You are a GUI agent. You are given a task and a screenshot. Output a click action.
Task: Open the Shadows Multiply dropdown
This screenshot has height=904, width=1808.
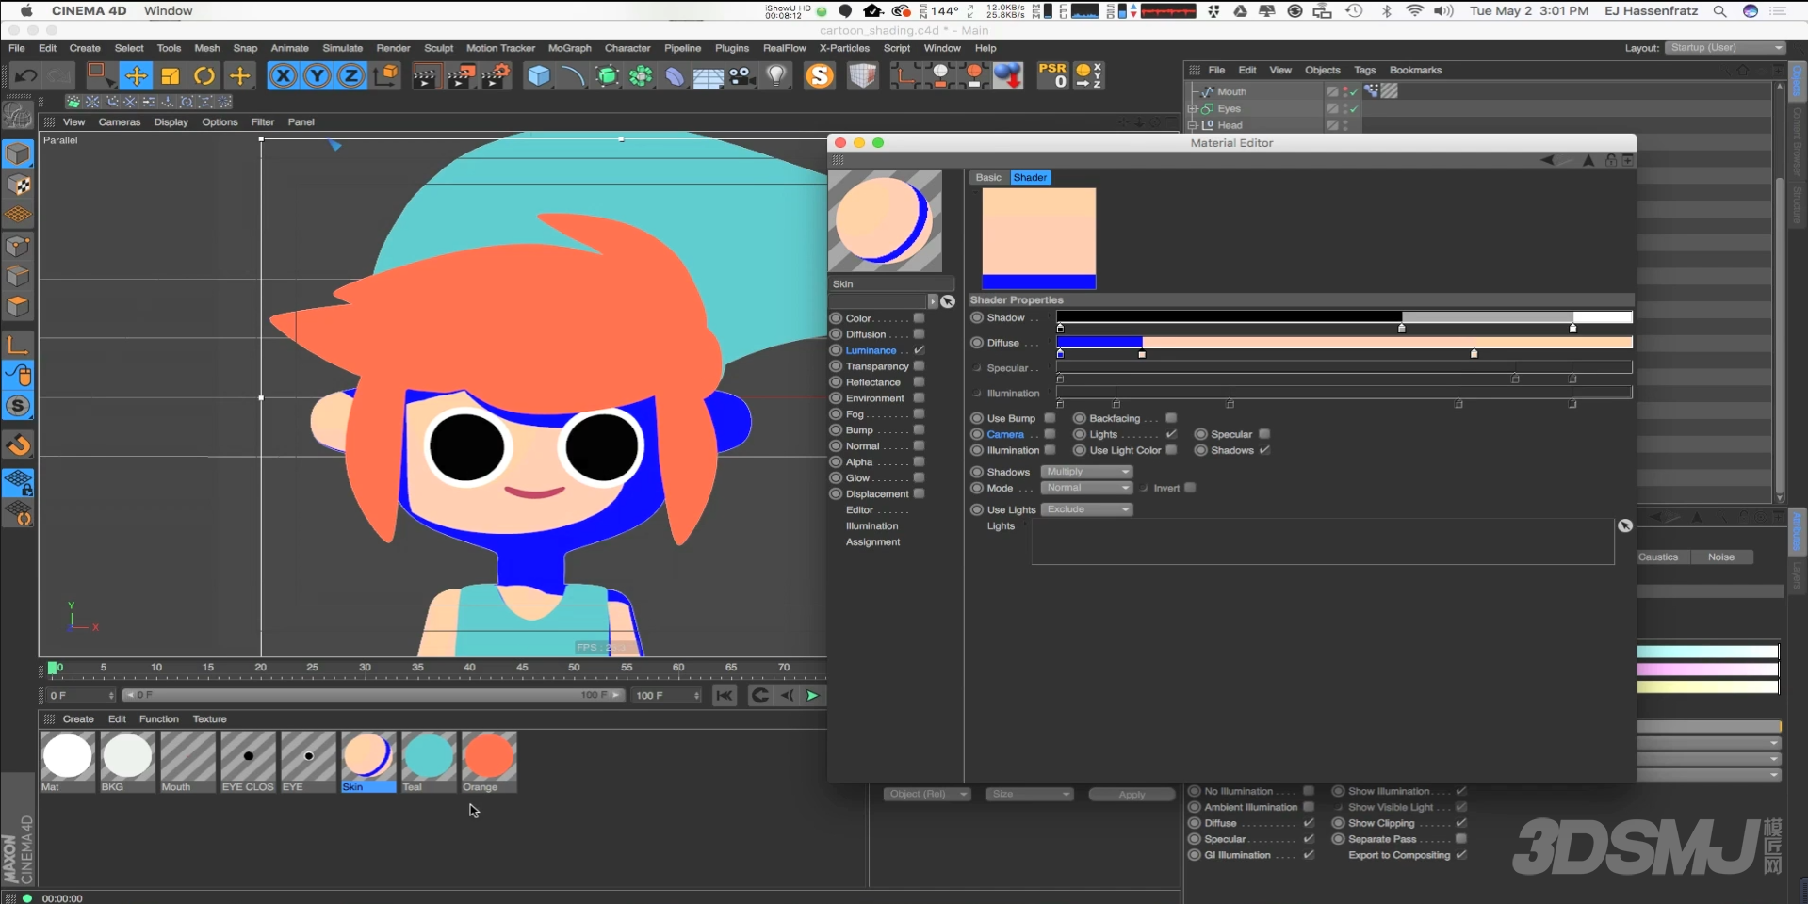[1086, 472]
